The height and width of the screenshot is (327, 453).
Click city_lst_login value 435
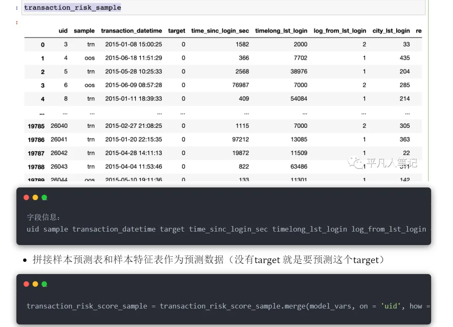[405, 58]
